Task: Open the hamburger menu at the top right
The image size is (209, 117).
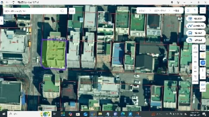Action: tap(203, 10)
